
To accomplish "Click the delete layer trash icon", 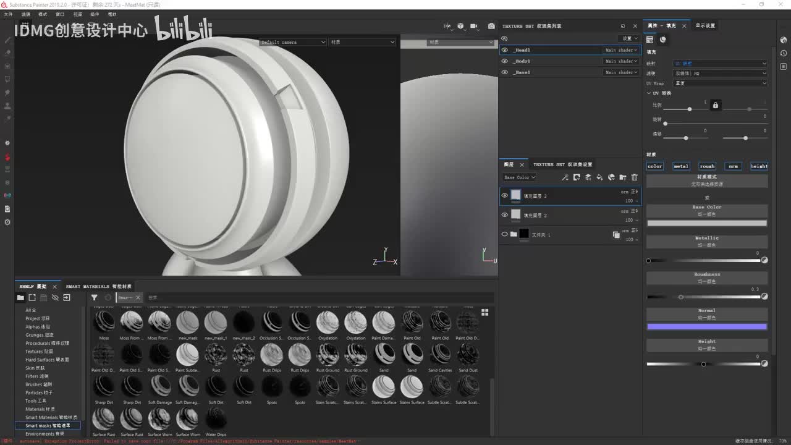I will pyautogui.click(x=634, y=177).
